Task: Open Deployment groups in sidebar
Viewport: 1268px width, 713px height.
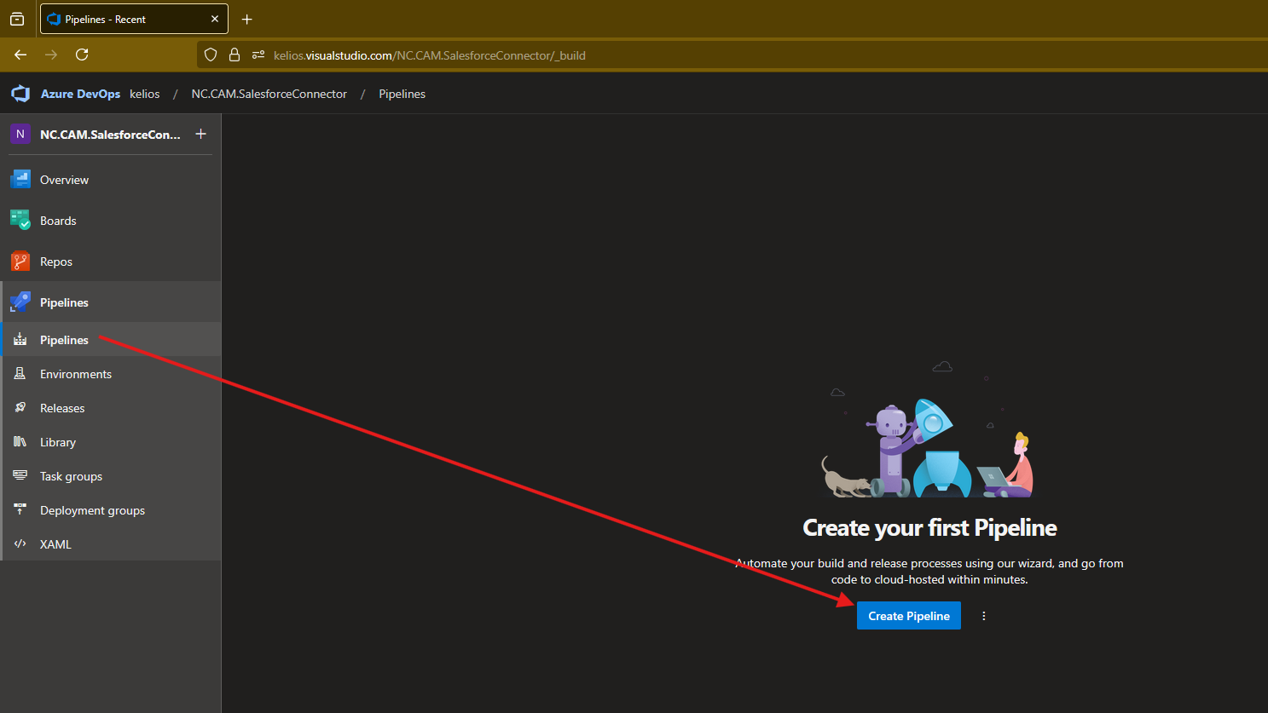Action: coord(92,510)
